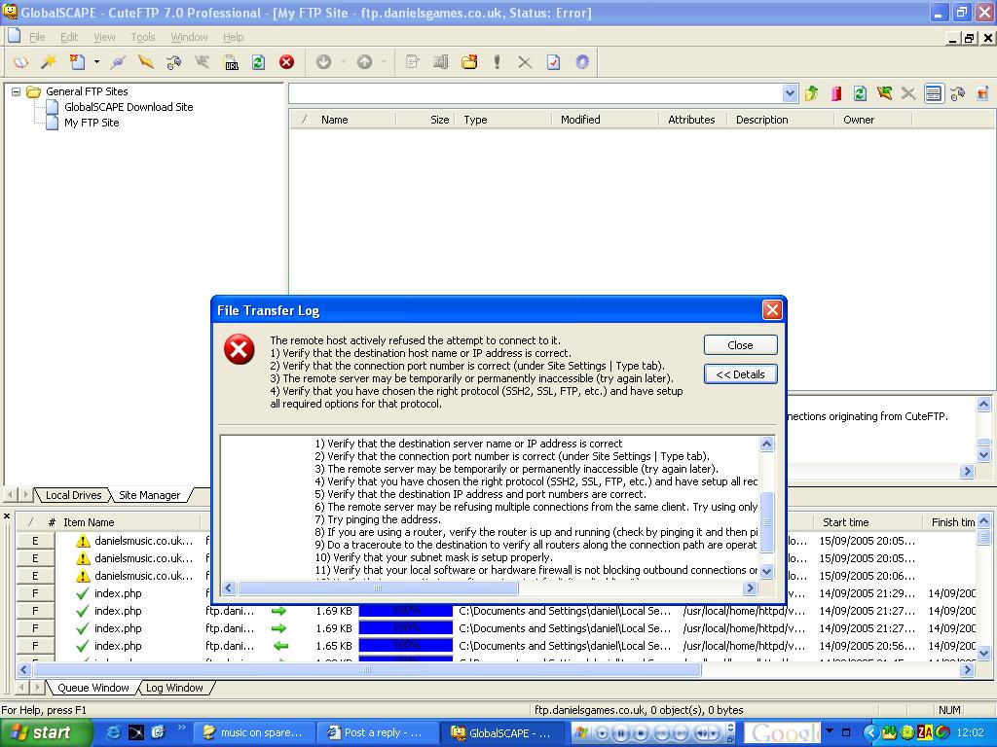This screenshot has height=747, width=997.
Task: Click the Edit file toolbar icon
Action: 413,62
